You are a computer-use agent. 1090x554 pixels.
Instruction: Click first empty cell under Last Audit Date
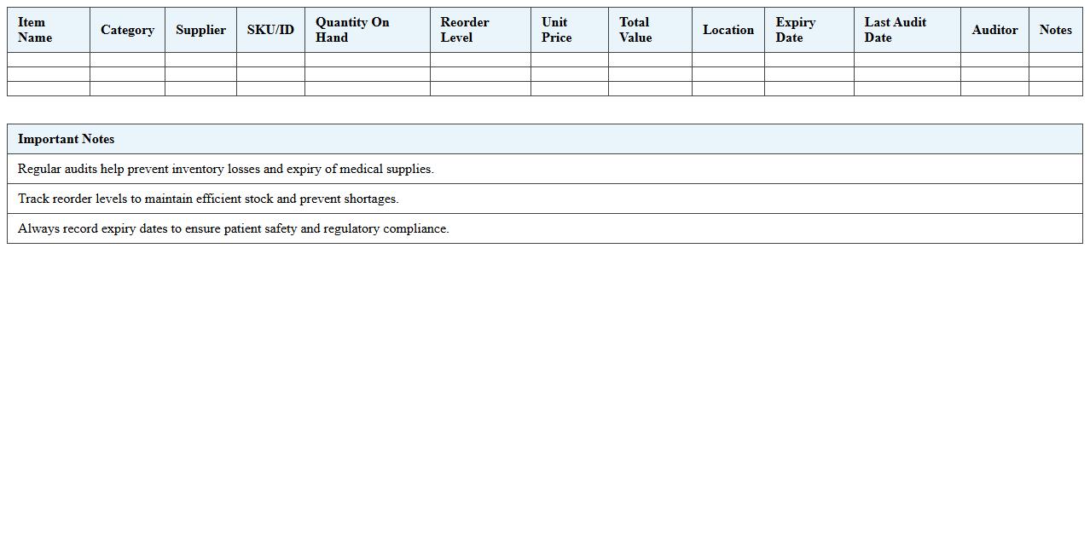pos(907,60)
